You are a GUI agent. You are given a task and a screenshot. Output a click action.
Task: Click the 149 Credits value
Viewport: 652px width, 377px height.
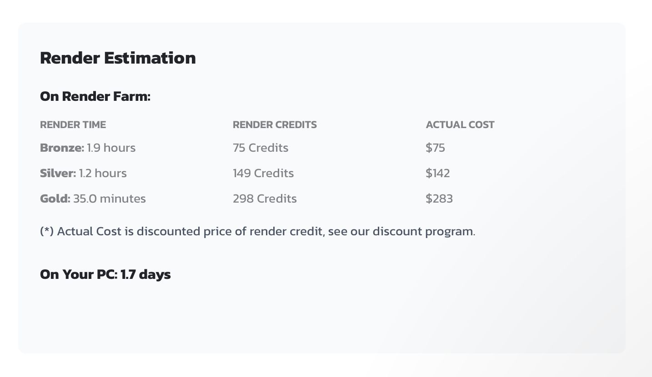click(x=263, y=174)
